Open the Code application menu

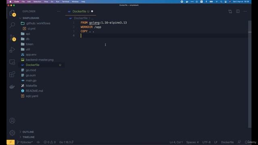[x=17, y=2]
